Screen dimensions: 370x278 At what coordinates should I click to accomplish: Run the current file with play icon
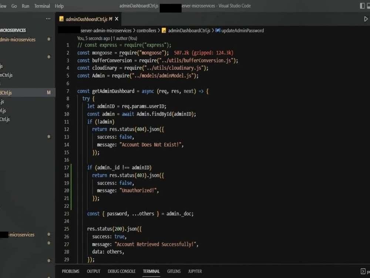coord(366,19)
